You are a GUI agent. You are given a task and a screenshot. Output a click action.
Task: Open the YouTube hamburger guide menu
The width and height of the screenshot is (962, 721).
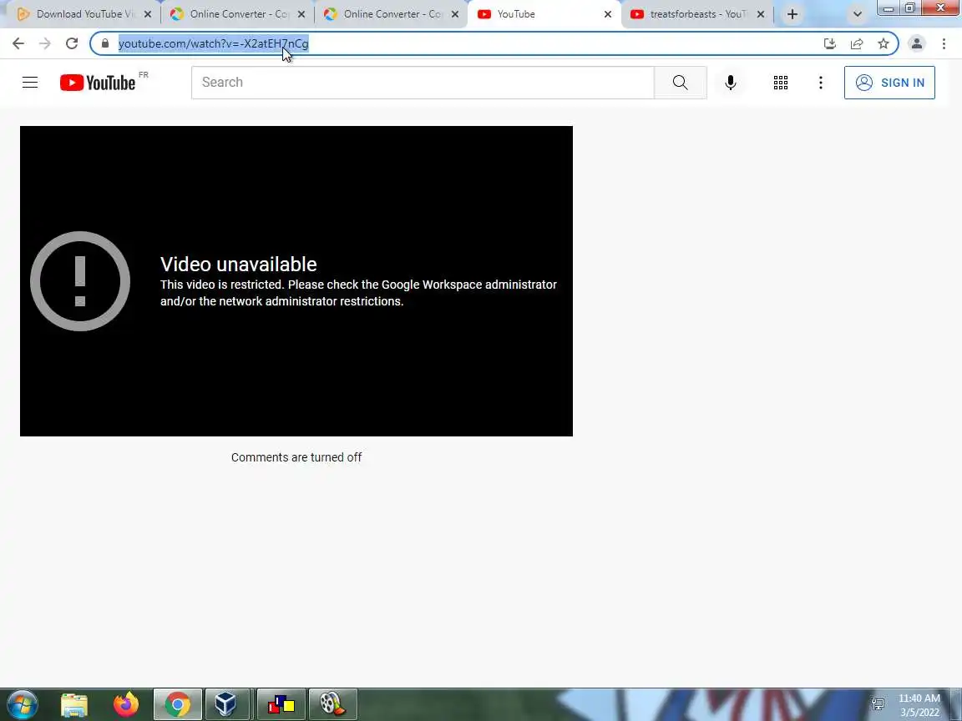click(30, 82)
